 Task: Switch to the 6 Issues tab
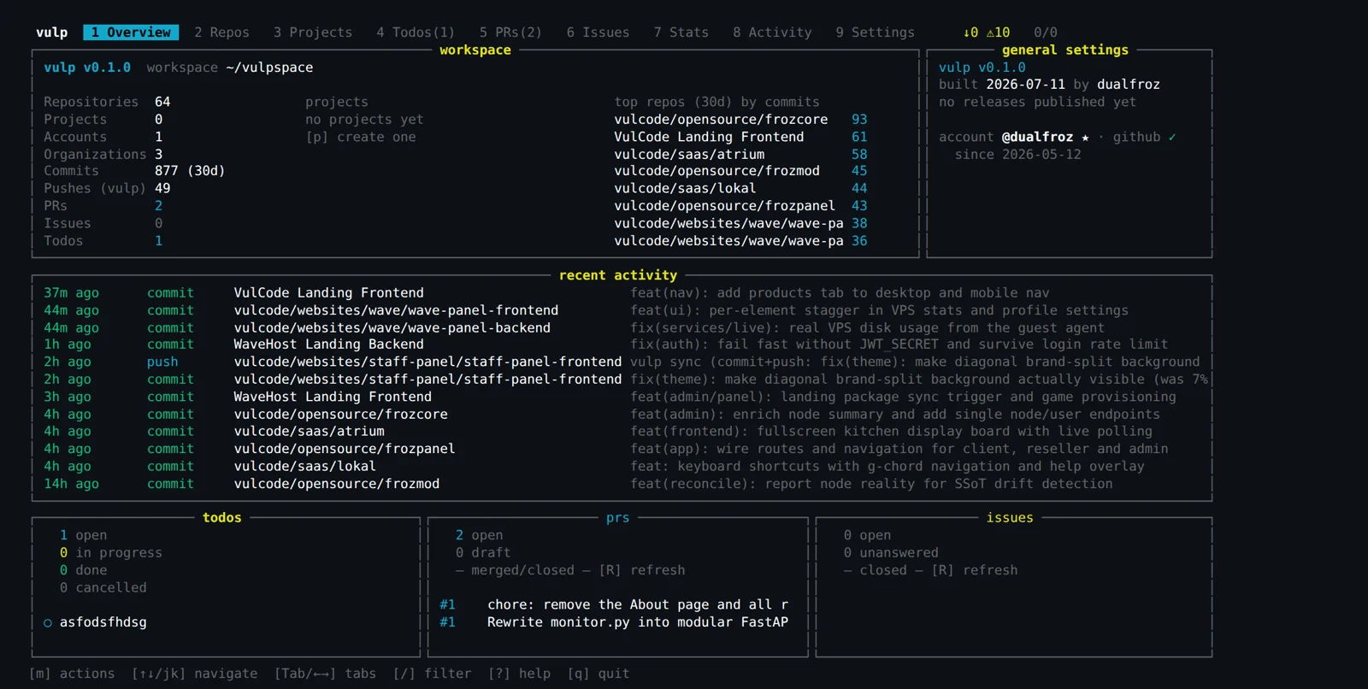coord(598,32)
